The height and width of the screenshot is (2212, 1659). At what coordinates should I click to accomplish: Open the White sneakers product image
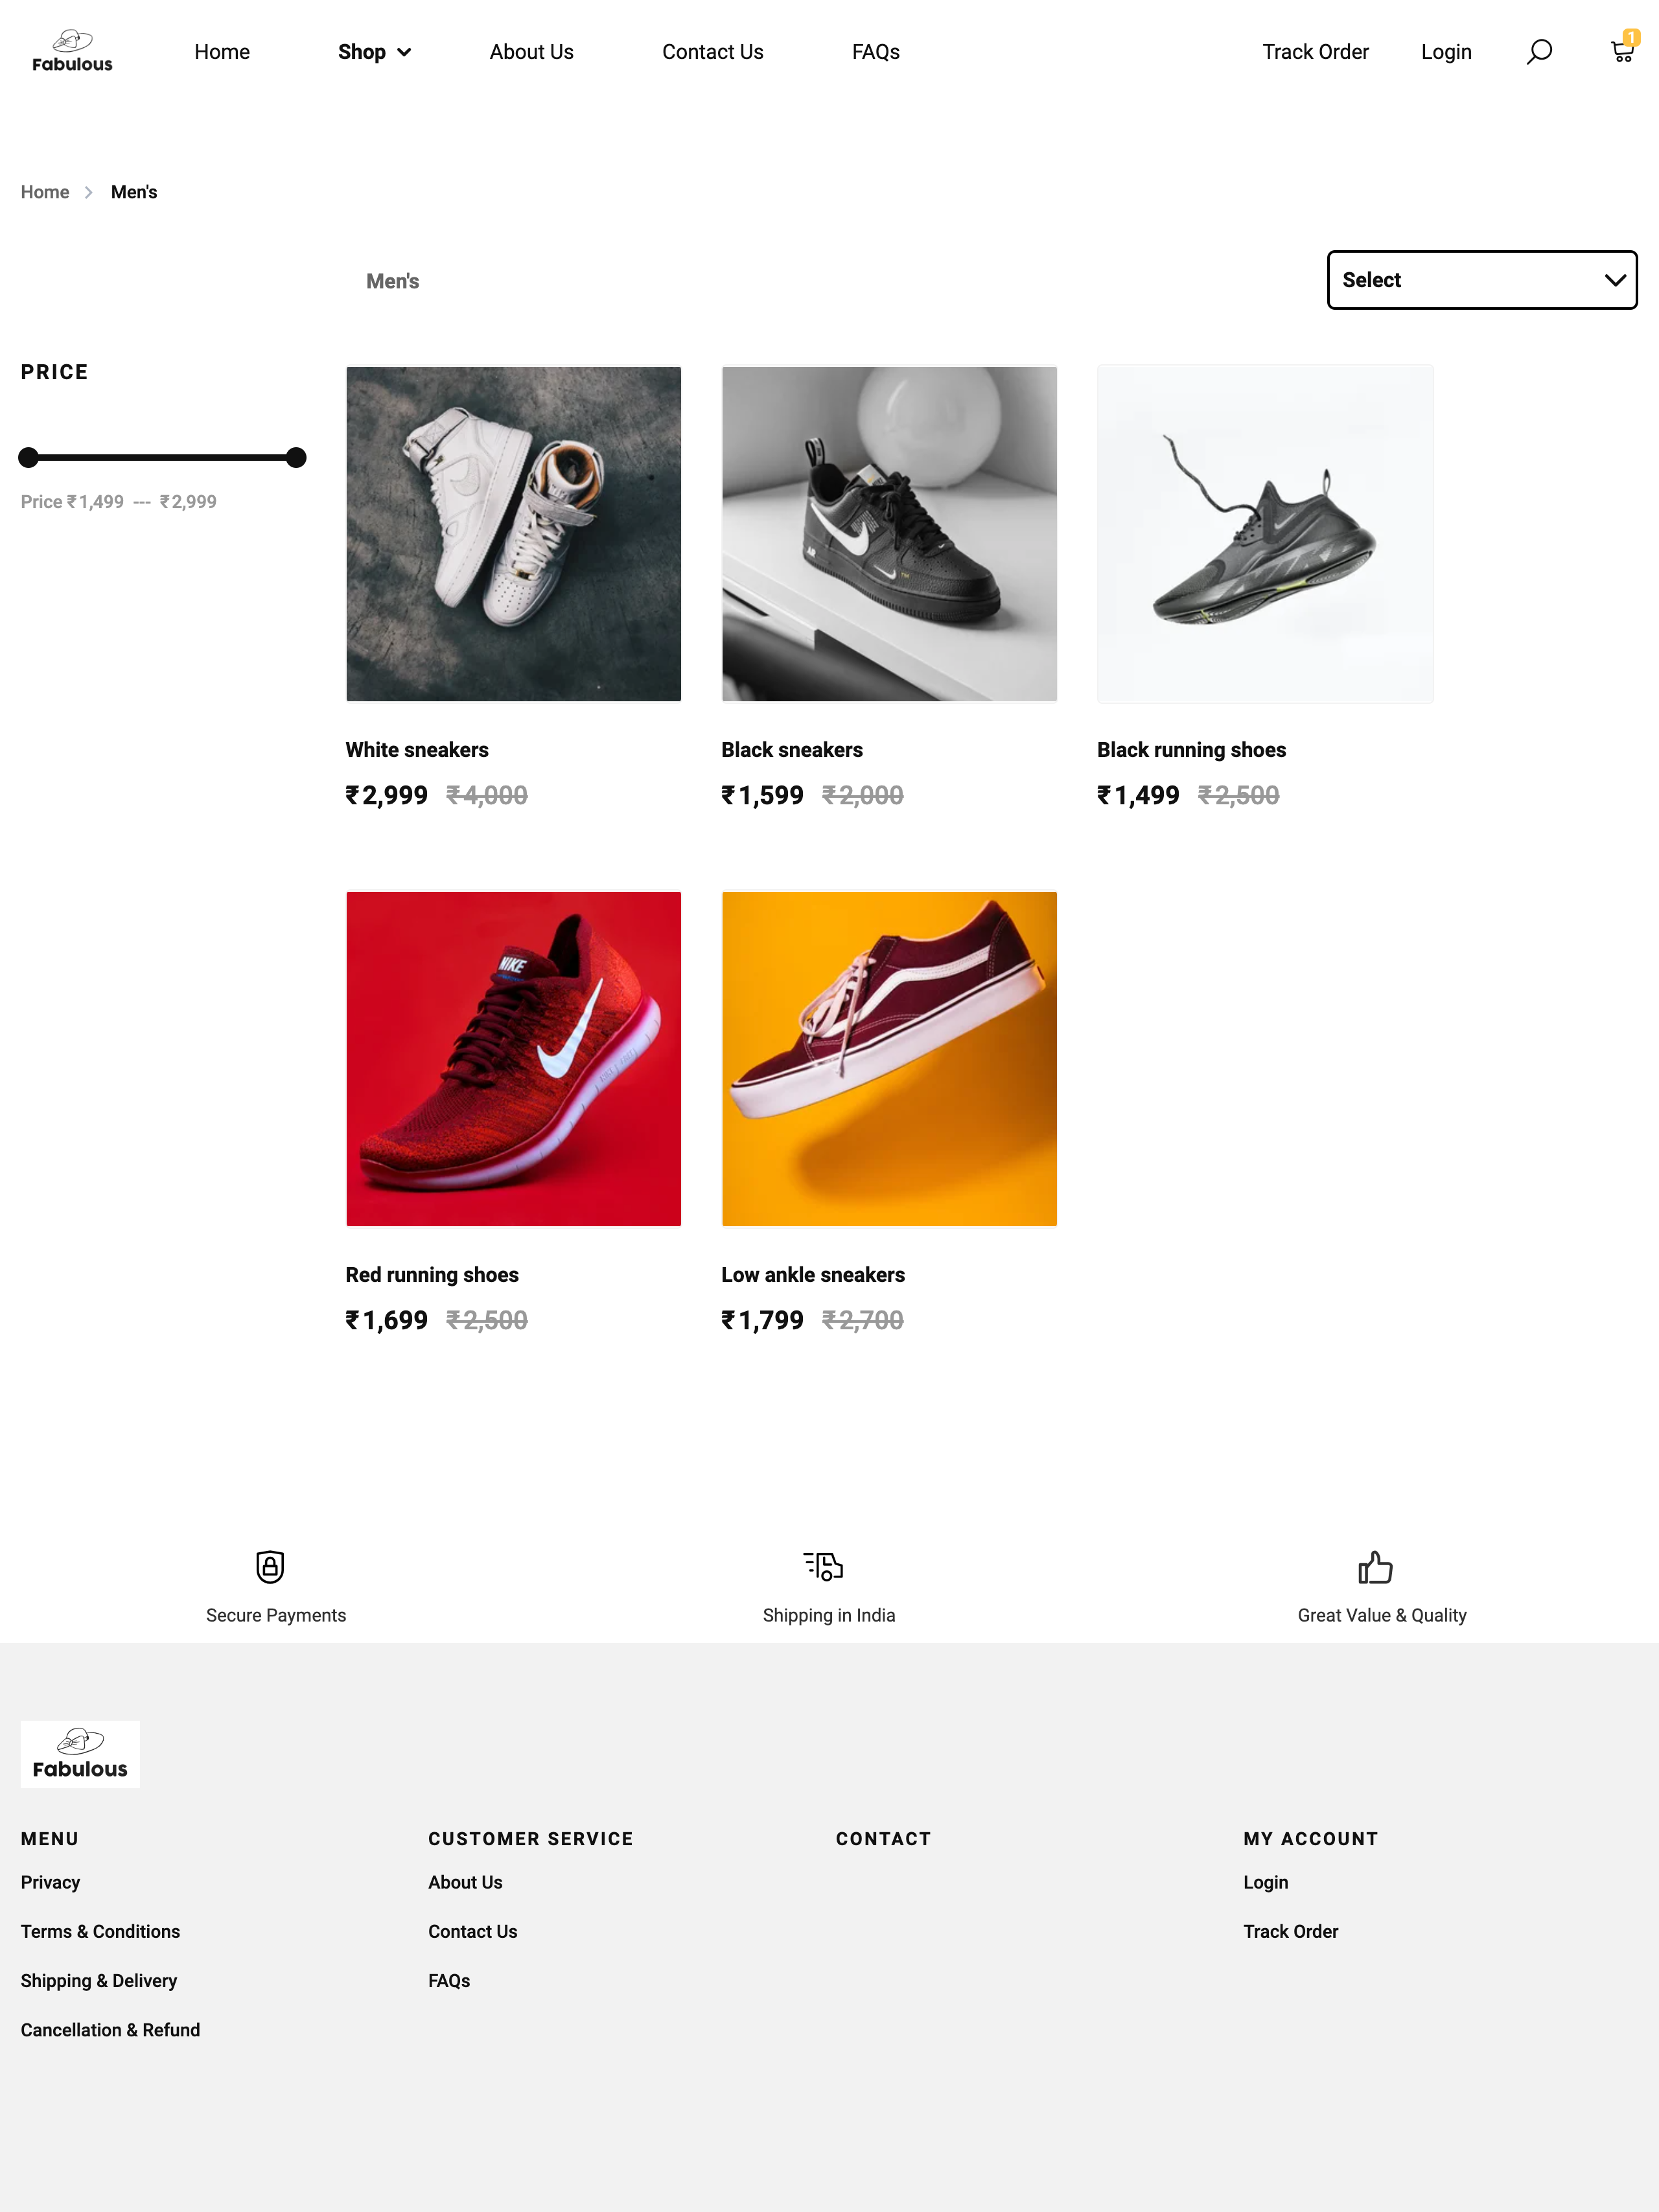pos(514,534)
